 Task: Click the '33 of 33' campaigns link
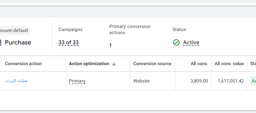click(69, 43)
